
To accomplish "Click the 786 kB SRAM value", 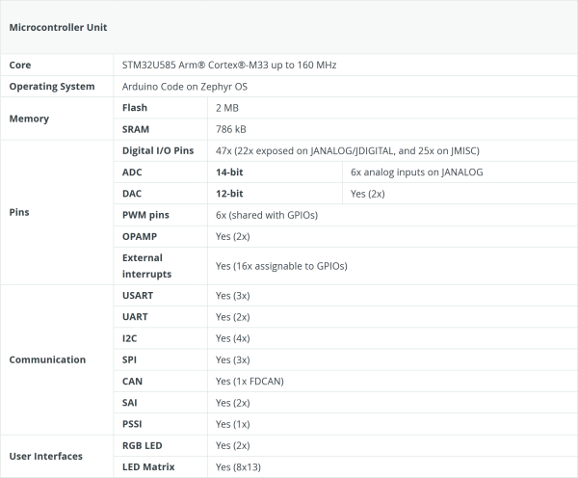I will [x=231, y=129].
